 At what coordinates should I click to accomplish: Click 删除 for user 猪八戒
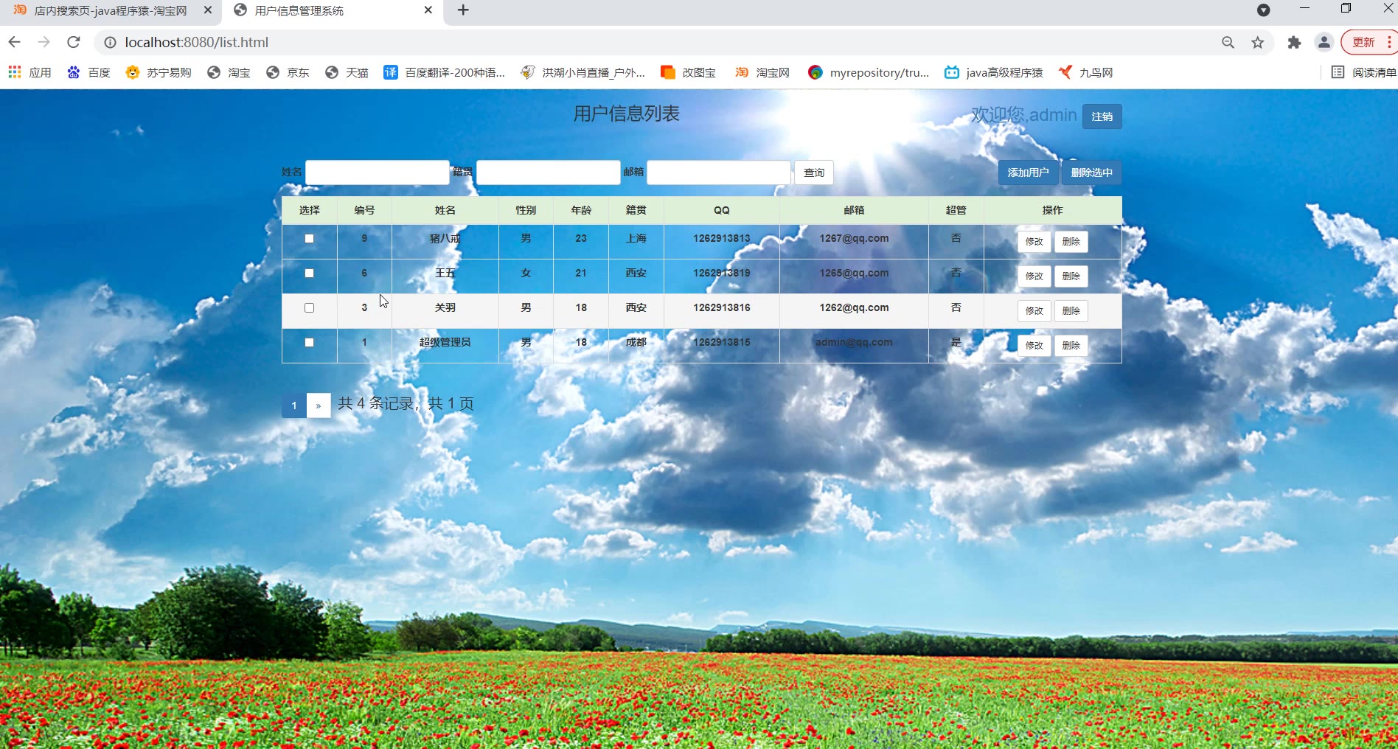[x=1071, y=242]
